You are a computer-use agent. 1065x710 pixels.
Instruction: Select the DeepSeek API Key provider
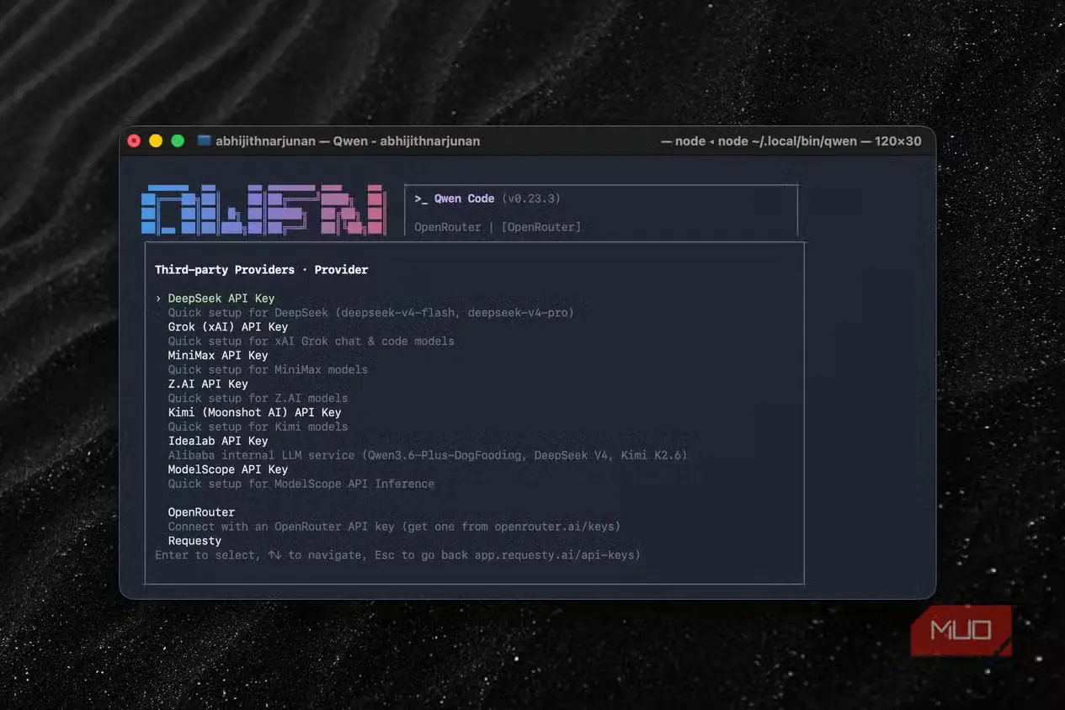click(221, 299)
